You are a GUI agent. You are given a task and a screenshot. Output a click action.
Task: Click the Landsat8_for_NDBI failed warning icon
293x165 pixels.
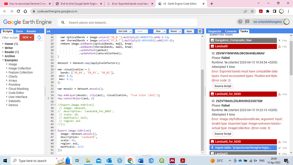point(279,94)
